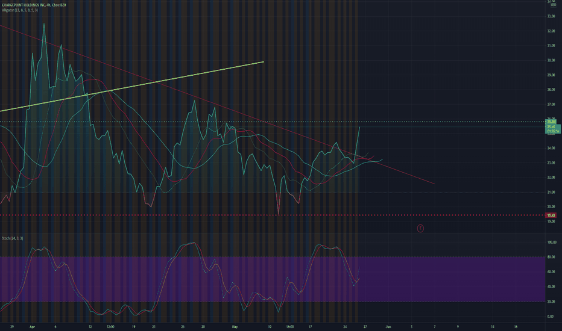Select the Stoch (14, 3, 3) indicator legend

(13, 238)
